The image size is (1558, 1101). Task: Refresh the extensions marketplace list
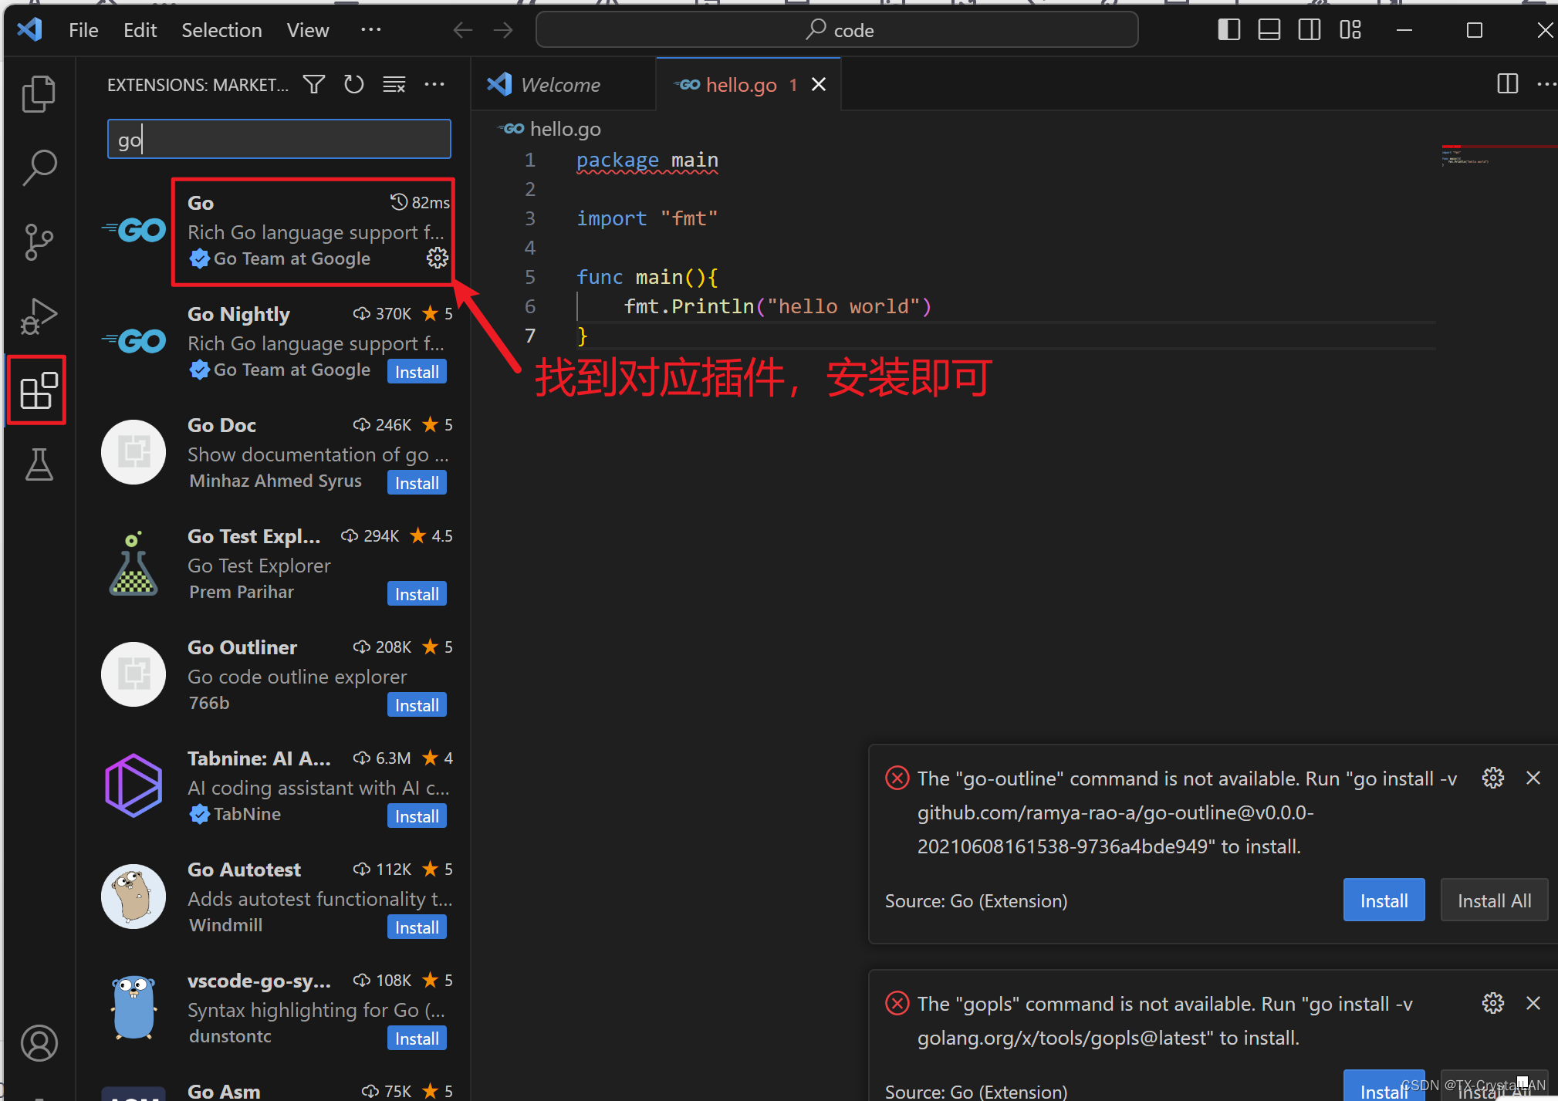354,84
